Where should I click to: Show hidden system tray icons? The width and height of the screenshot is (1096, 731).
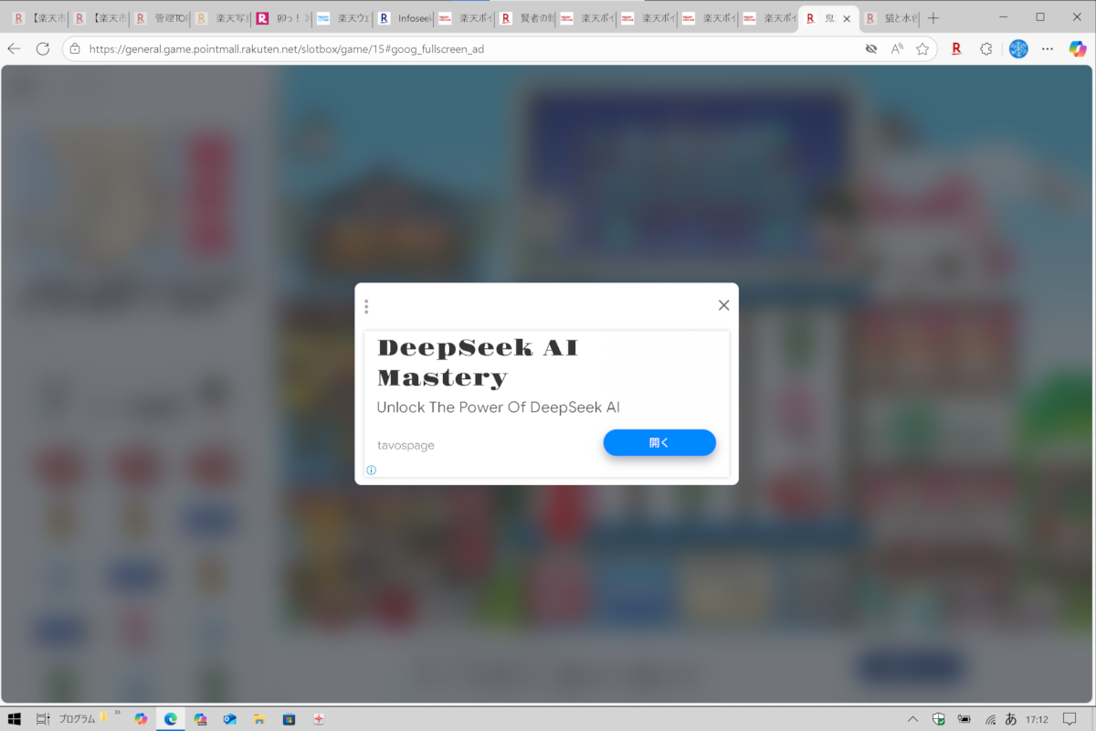click(912, 719)
